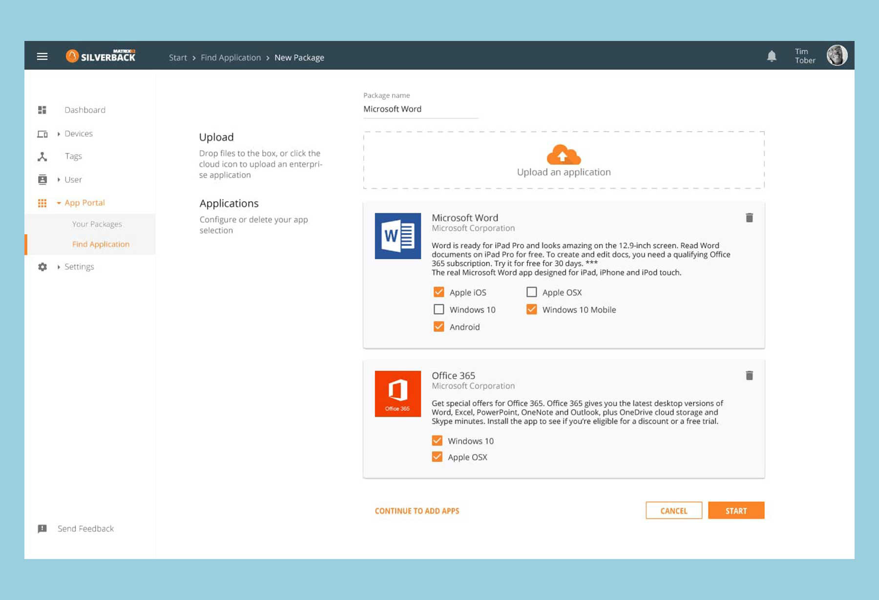Check Windows 10 for Microsoft Word
The image size is (879, 600).
tap(439, 309)
